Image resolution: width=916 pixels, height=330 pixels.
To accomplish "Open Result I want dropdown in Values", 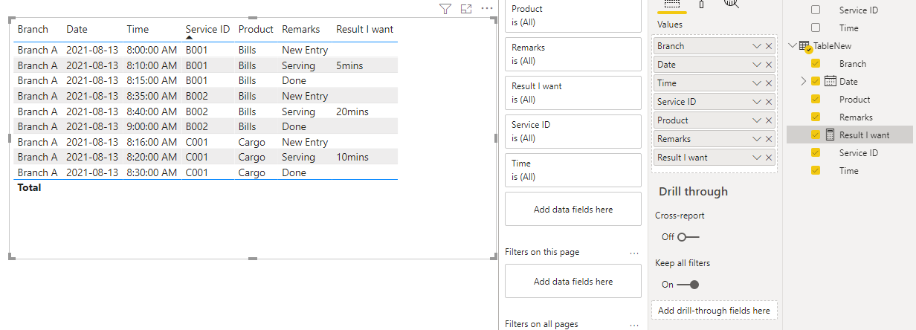I will [x=757, y=158].
